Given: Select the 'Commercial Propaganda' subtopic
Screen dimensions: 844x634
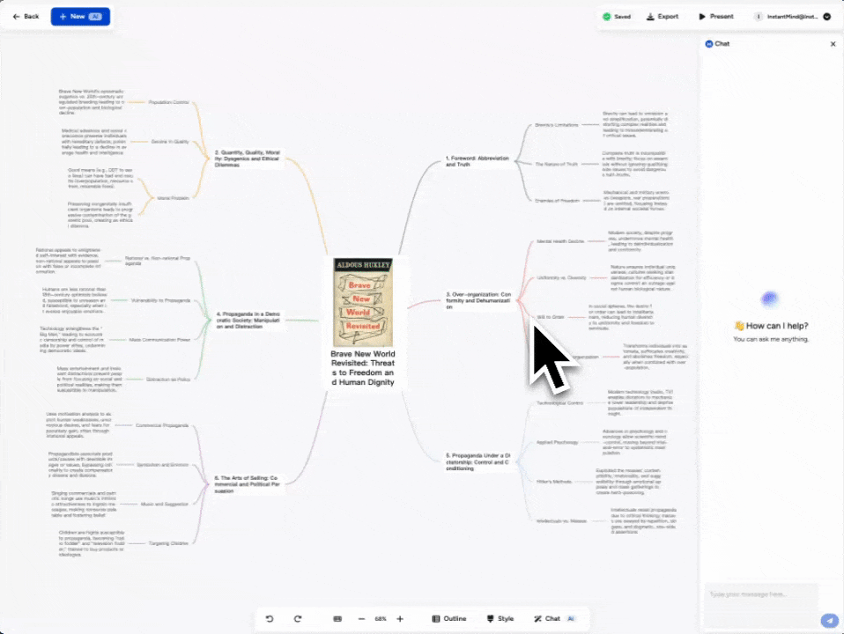Looking at the screenshot, I should [162, 425].
